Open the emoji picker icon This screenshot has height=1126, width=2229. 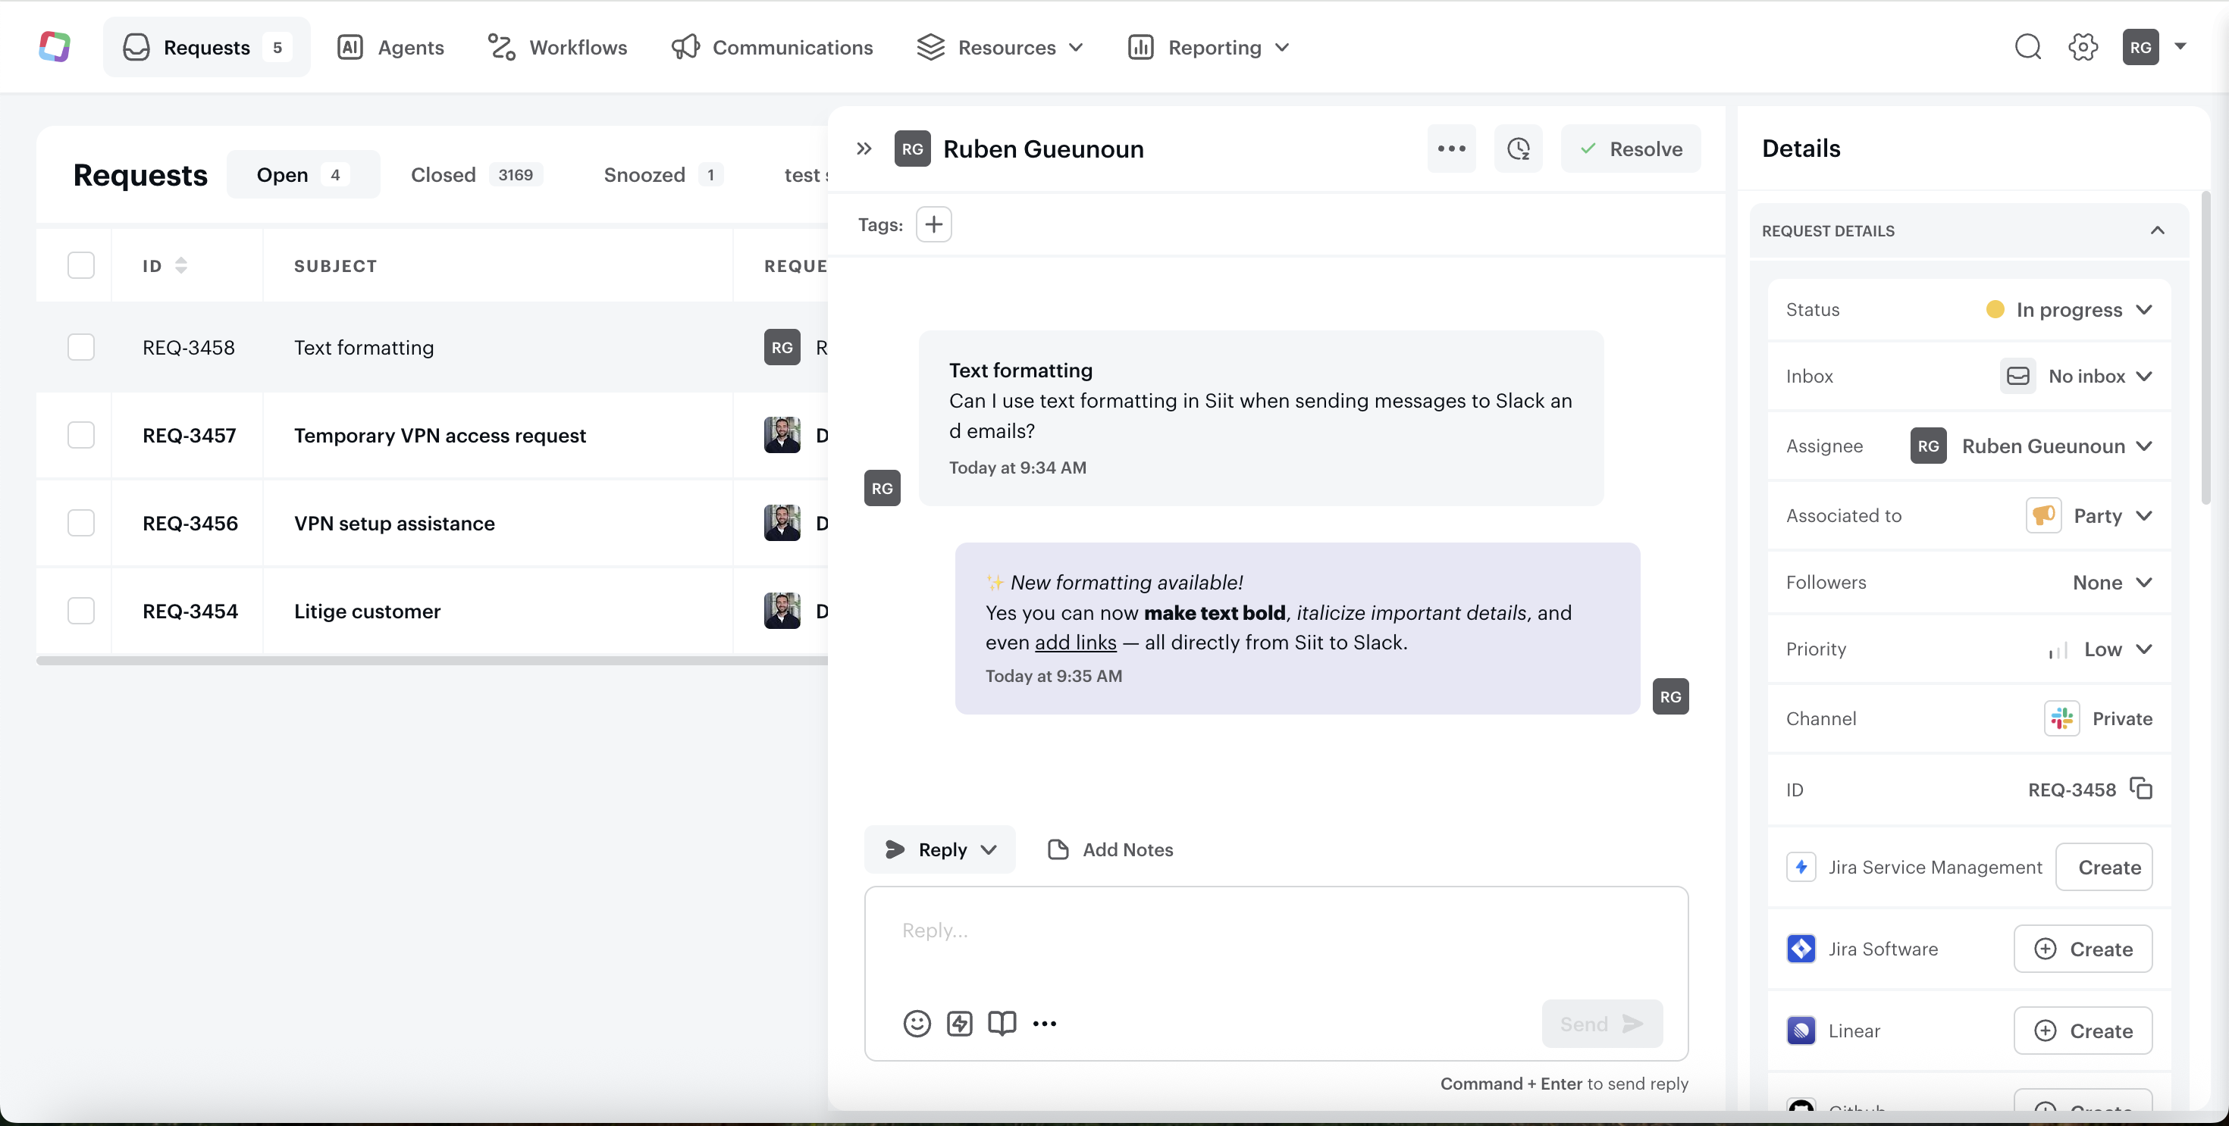917,1023
